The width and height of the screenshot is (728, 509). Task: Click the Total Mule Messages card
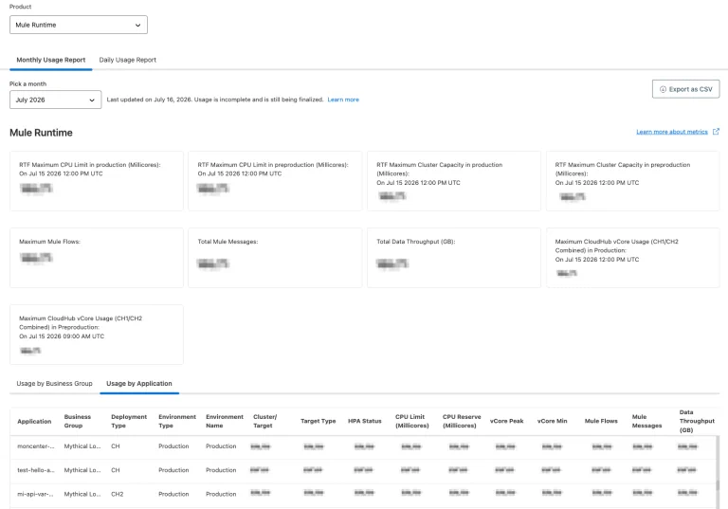tap(275, 258)
